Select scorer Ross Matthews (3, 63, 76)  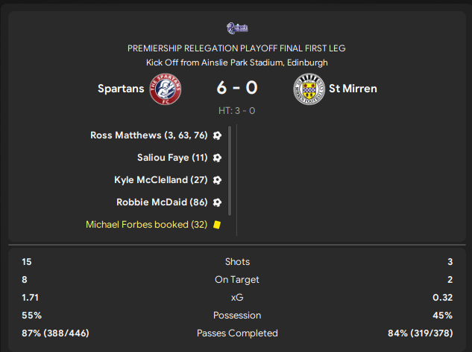pos(148,135)
